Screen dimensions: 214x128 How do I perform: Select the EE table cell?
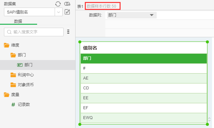tap(144, 98)
